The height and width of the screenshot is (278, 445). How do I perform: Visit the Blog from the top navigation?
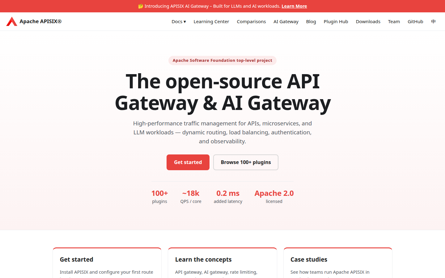(x=311, y=22)
